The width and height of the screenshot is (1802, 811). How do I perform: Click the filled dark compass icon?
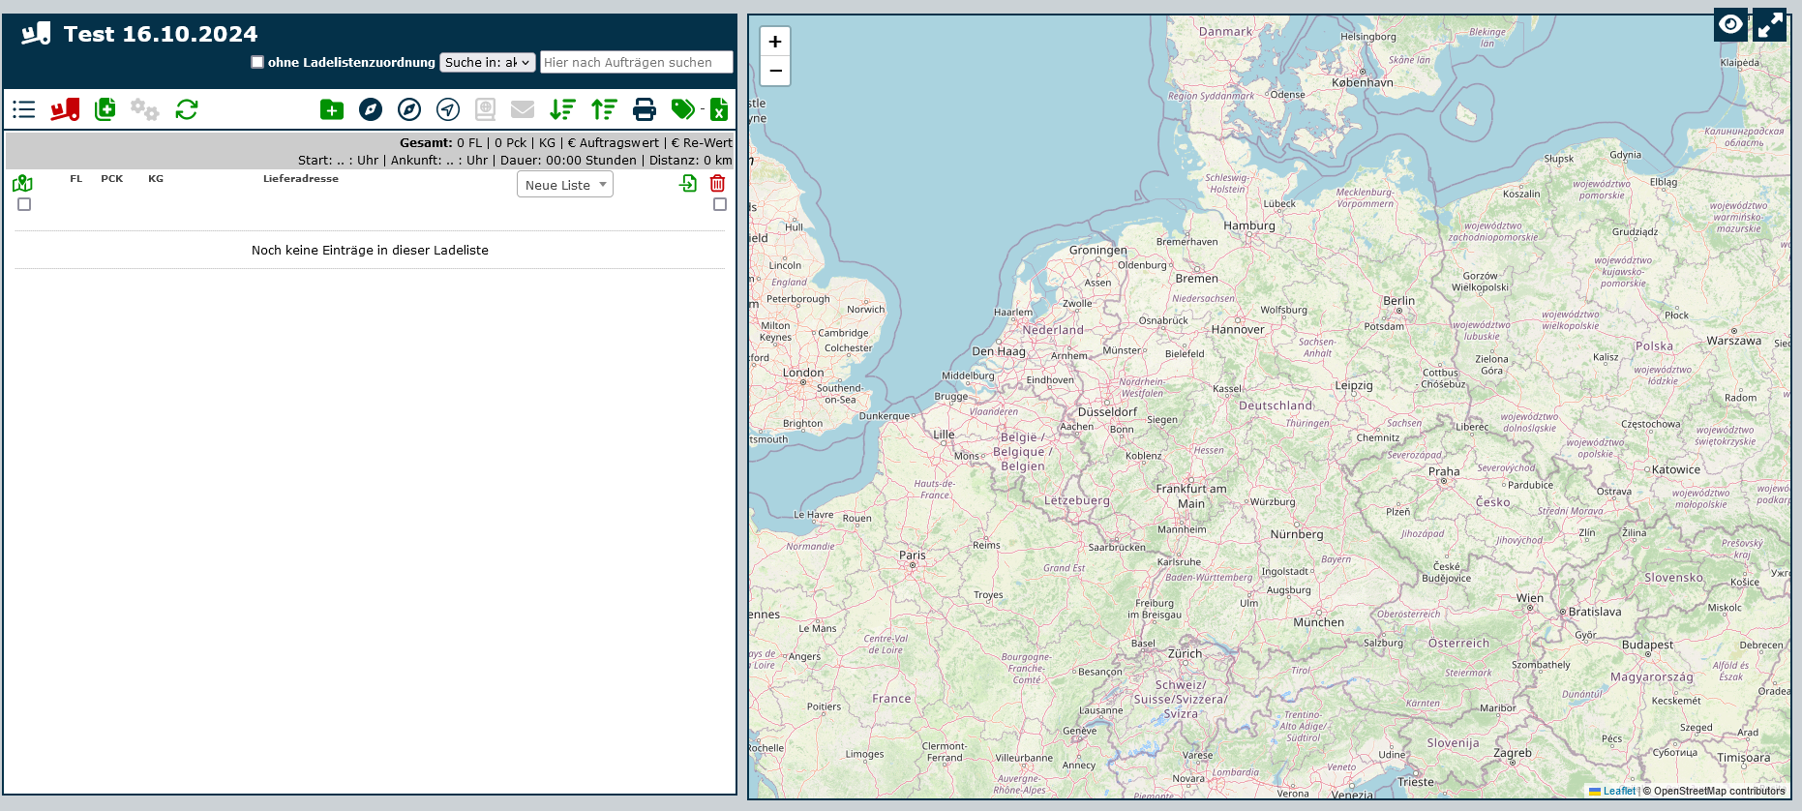371,109
